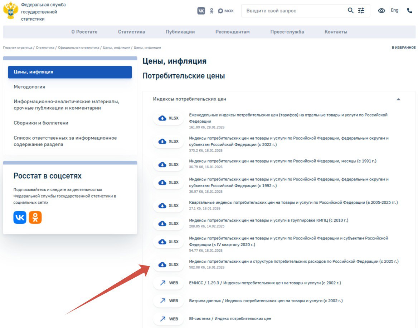Screen dimensions: 418x328
Task: Open advanced search filter sliders icon
Action: [361, 11]
